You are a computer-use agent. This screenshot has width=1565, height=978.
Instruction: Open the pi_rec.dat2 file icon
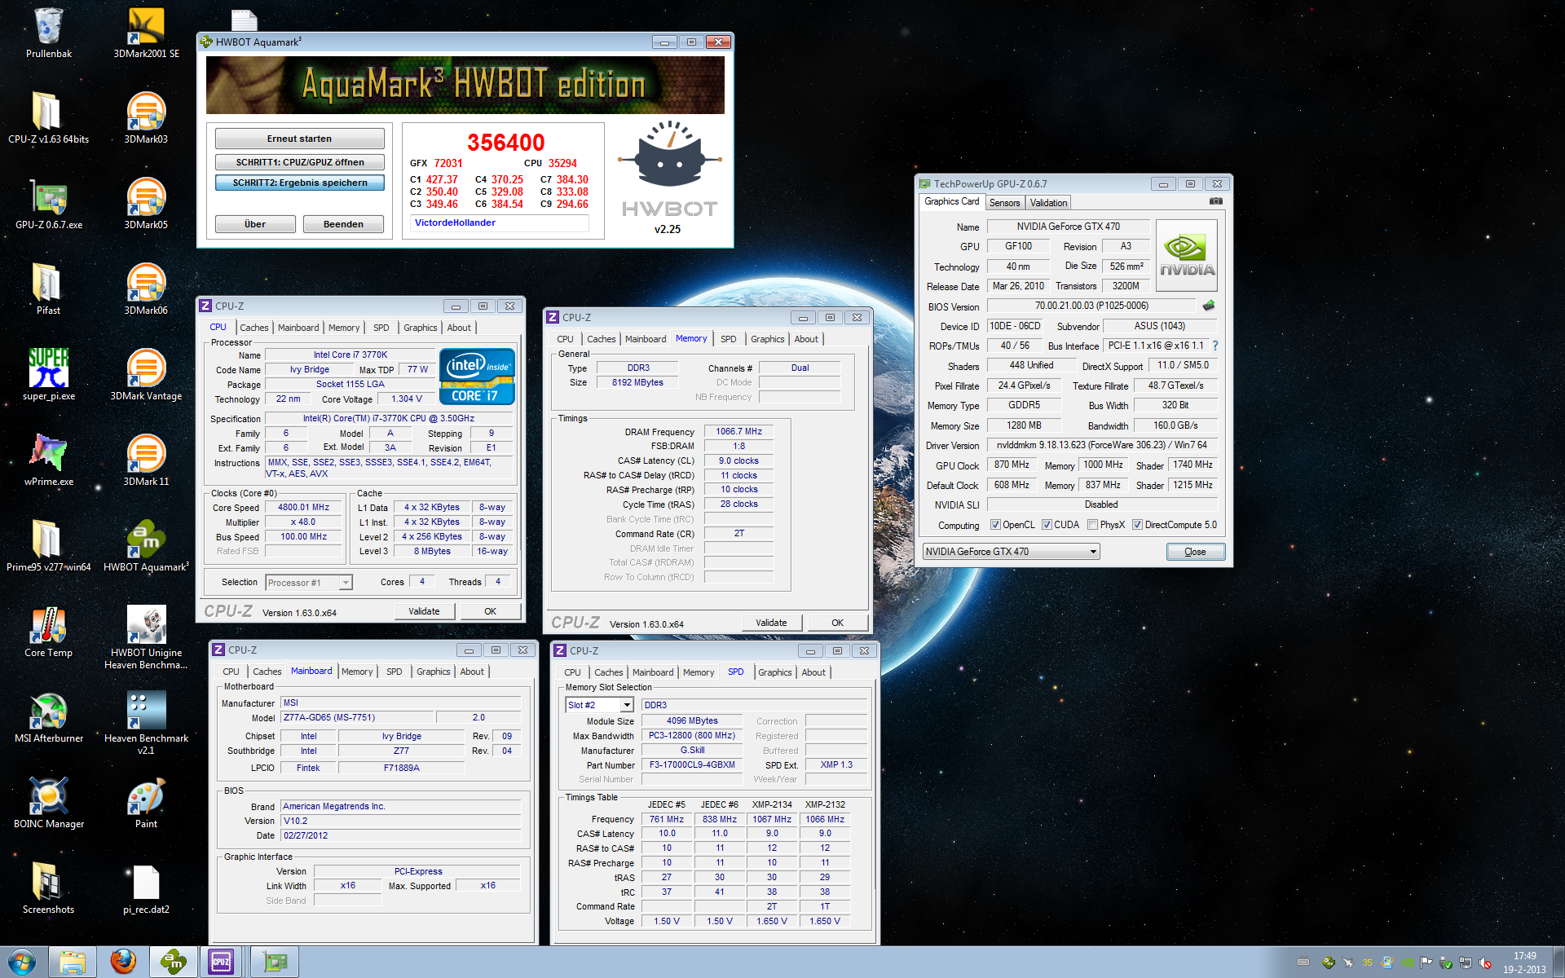click(146, 888)
